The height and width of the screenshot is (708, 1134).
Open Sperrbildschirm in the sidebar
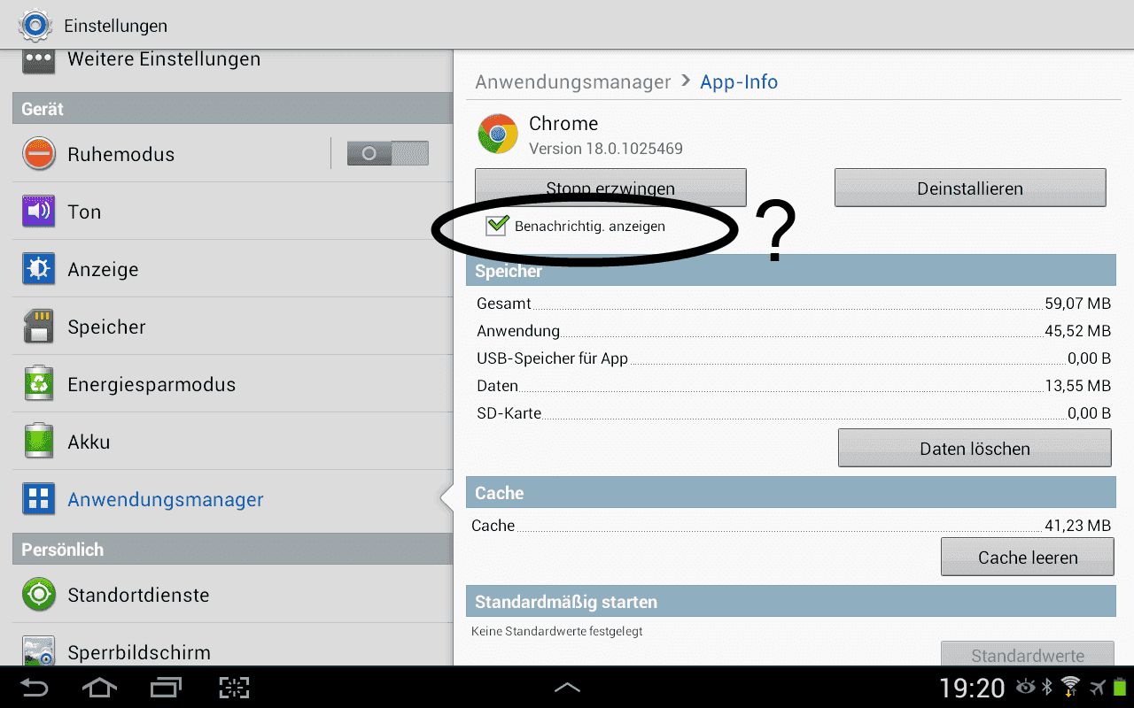232,646
